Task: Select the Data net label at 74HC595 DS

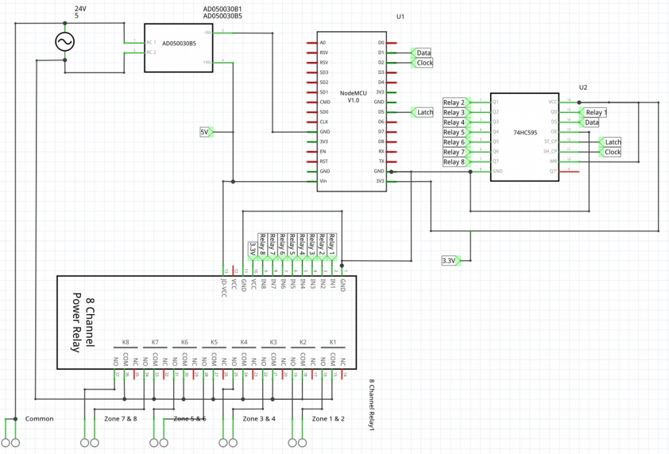Action: tap(589, 122)
